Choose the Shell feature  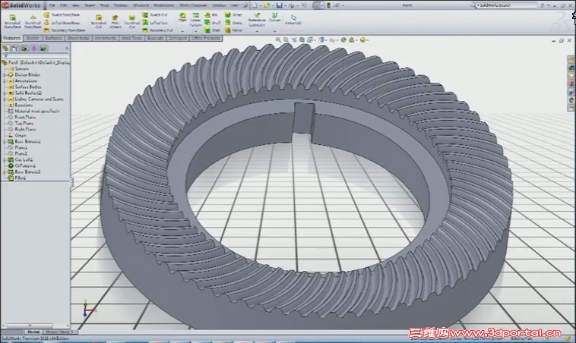212,30
